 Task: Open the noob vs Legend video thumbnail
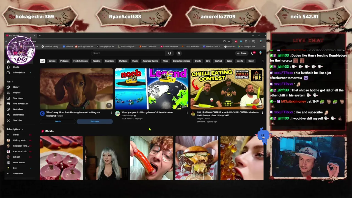152,89
